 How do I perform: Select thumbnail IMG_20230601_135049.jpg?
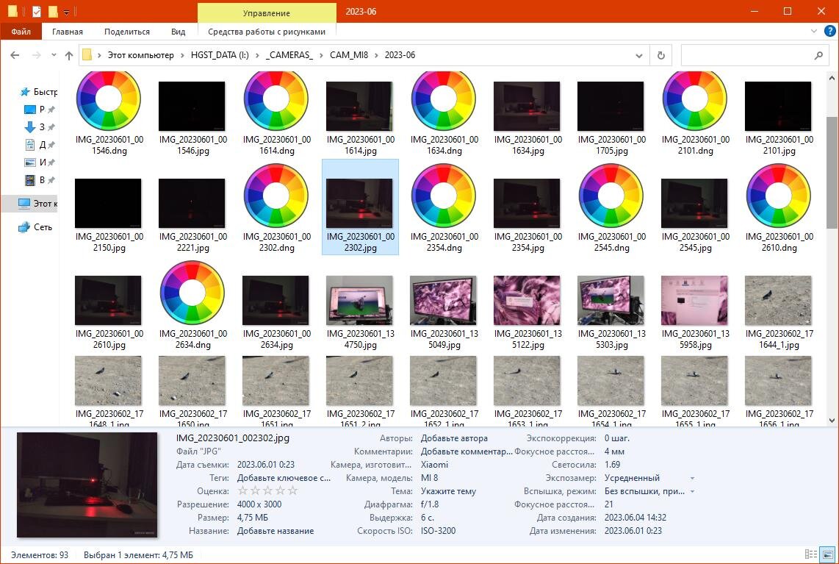pos(443,301)
